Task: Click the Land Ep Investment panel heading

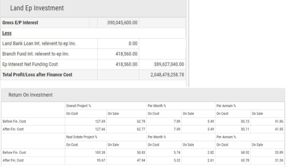Action: point(37,8)
